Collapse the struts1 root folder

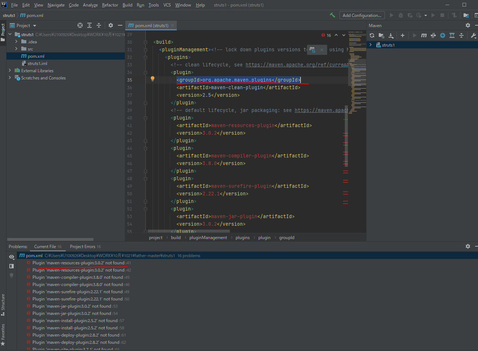(x=10, y=34)
